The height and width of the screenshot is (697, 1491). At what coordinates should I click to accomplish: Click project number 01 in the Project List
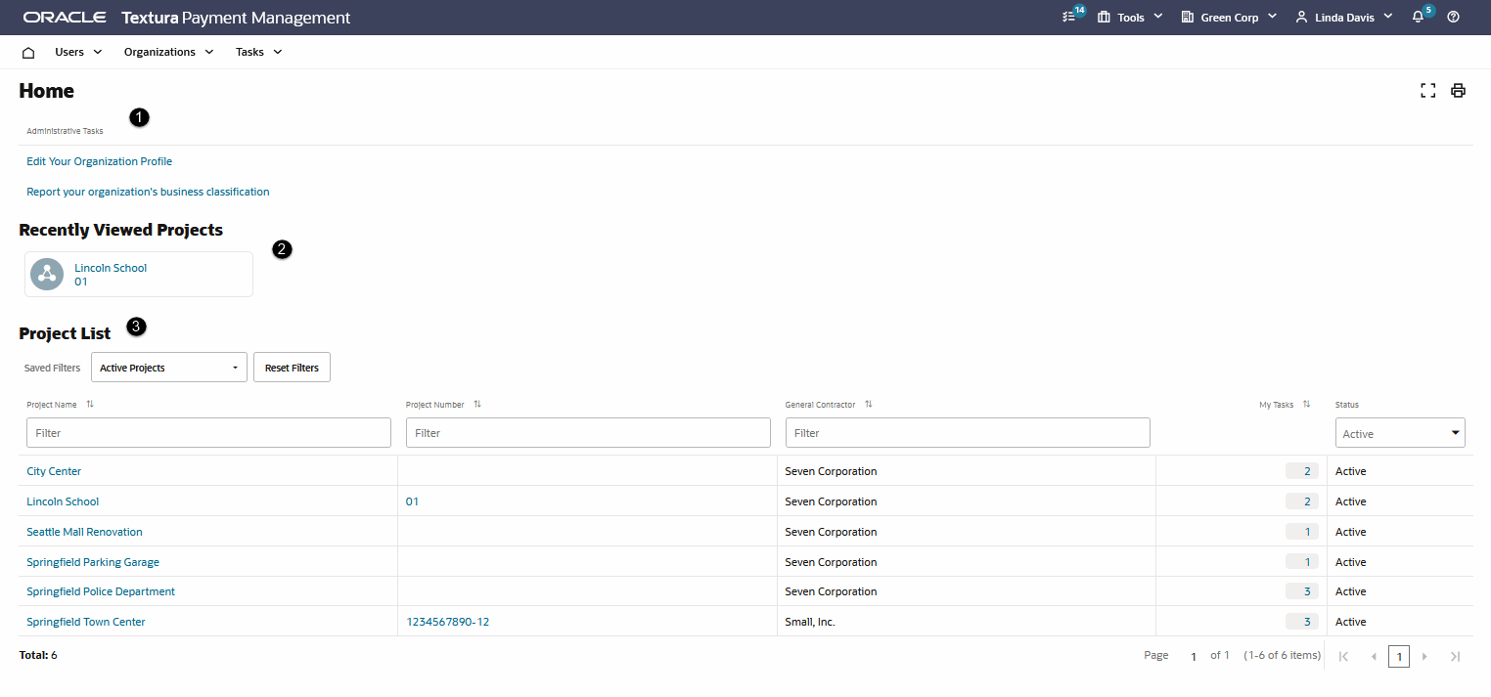point(412,501)
